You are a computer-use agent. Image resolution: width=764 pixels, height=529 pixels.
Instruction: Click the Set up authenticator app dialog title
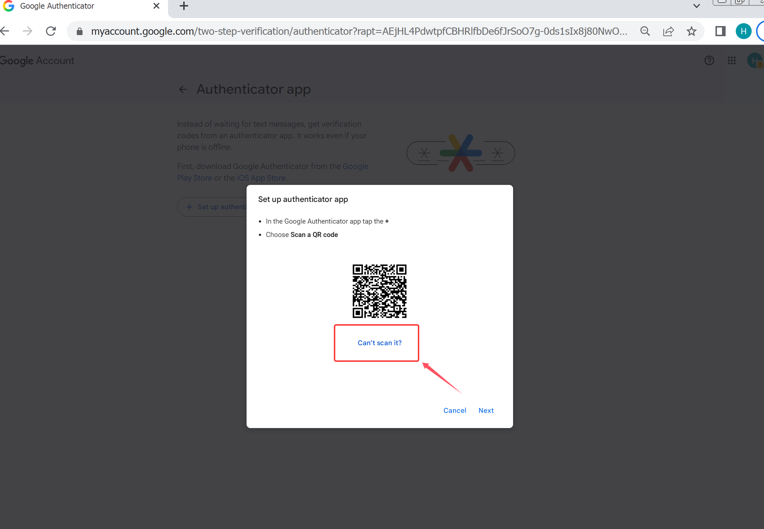(303, 199)
